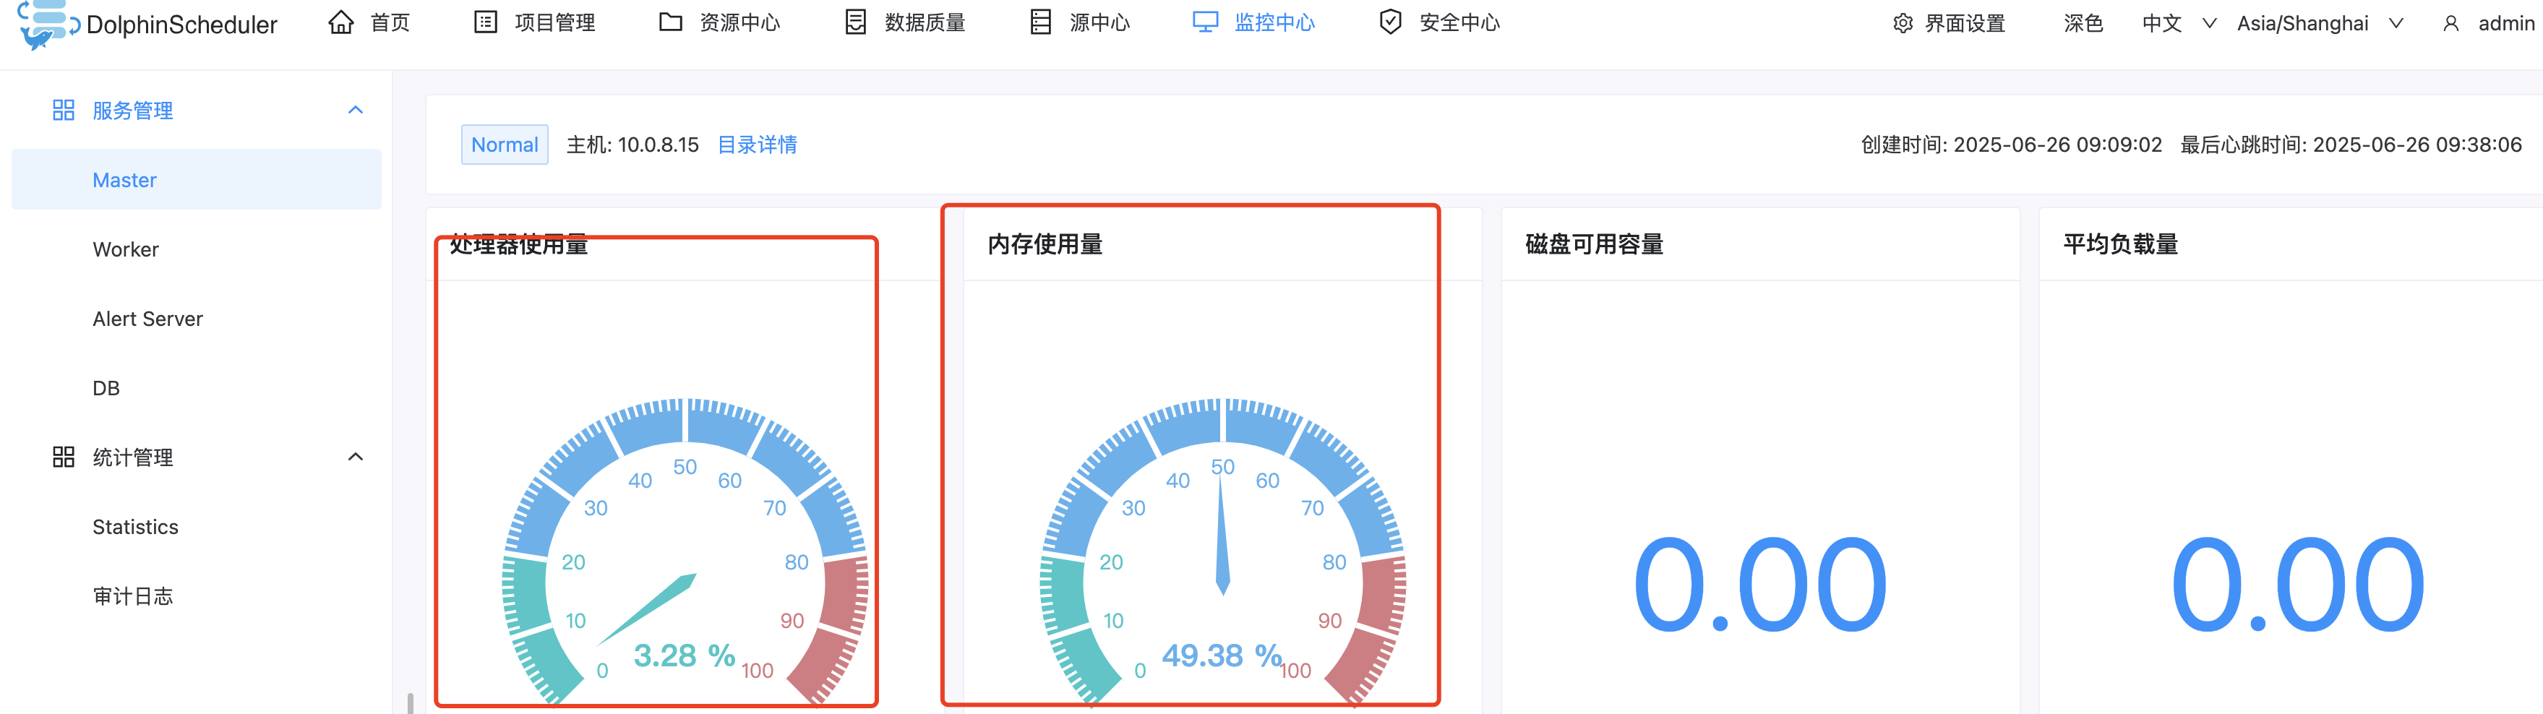Switch theme to 深色 mode
The height and width of the screenshot is (714, 2543).
pyautogui.click(x=2083, y=24)
